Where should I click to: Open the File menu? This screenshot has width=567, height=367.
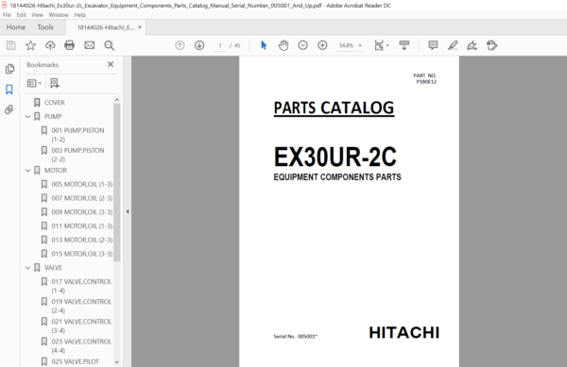point(7,15)
